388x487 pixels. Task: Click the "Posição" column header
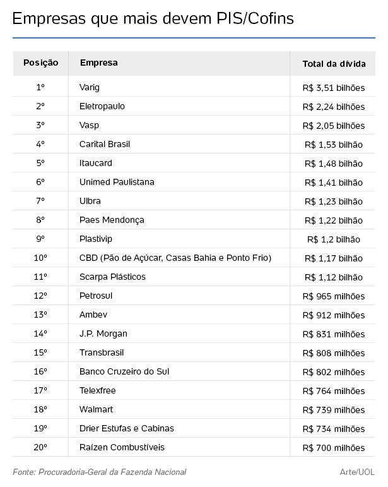pyautogui.click(x=41, y=63)
